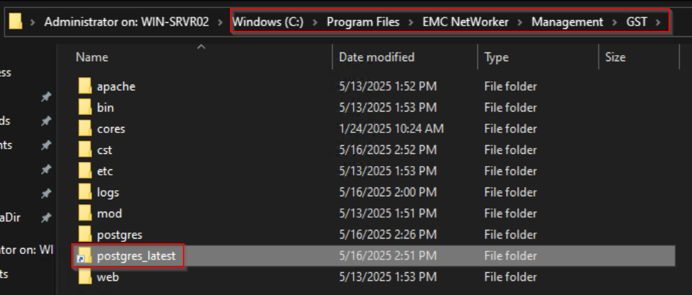Viewport: 692px width, 295px height.
Task: Expand the chevron after 'Windows (C:)' breadcrumb
Action: point(315,22)
